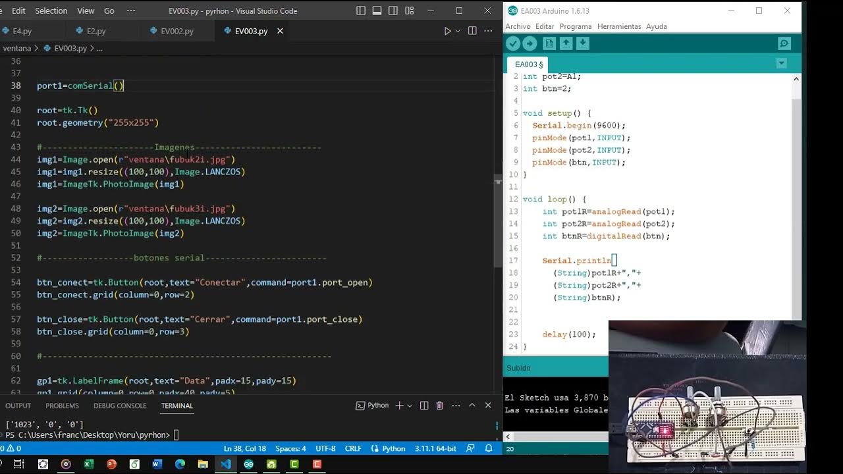Image resolution: width=843 pixels, height=474 pixels.
Task: Open Customize Layout icon in title bar
Action: pyautogui.click(x=408, y=11)
